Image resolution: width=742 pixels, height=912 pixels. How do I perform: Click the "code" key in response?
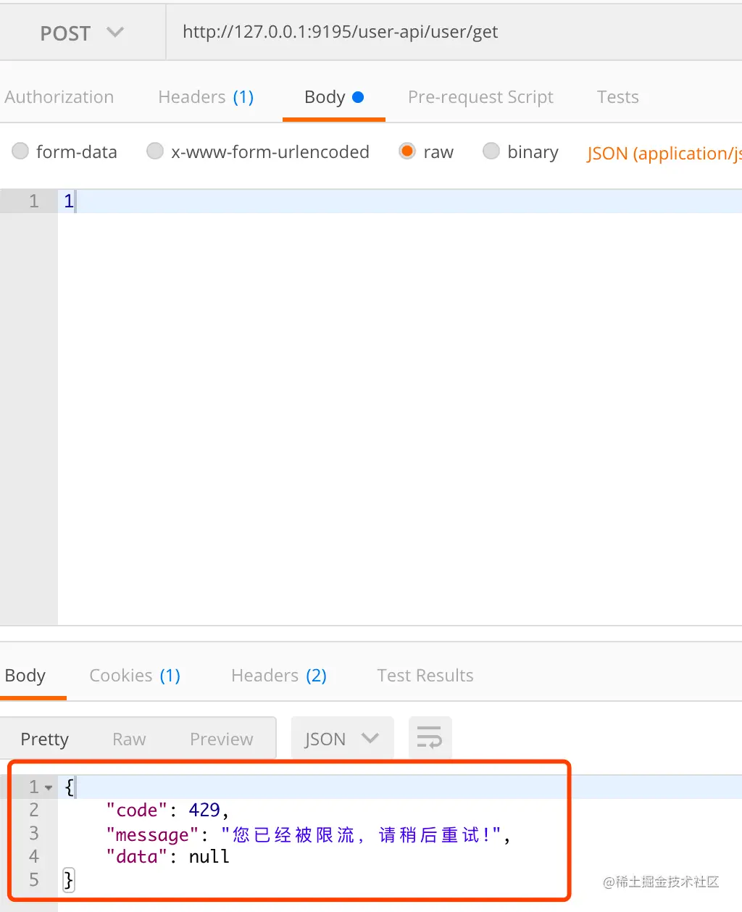click(137, 810)
